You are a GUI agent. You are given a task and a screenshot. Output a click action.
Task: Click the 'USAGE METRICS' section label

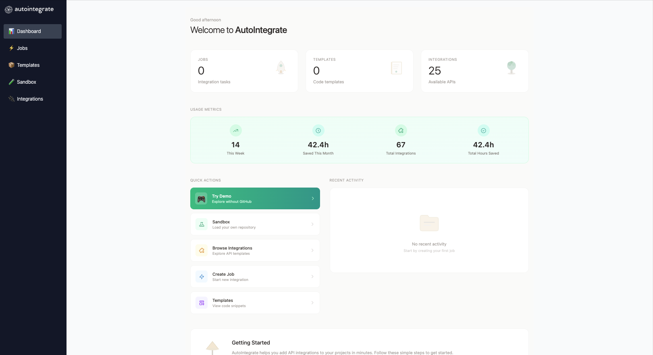[206, 109]
